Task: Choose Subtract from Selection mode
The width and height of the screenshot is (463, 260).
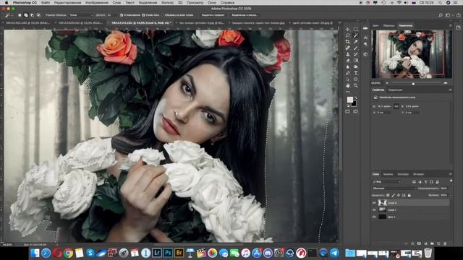Action: click(x=32, y=15)
